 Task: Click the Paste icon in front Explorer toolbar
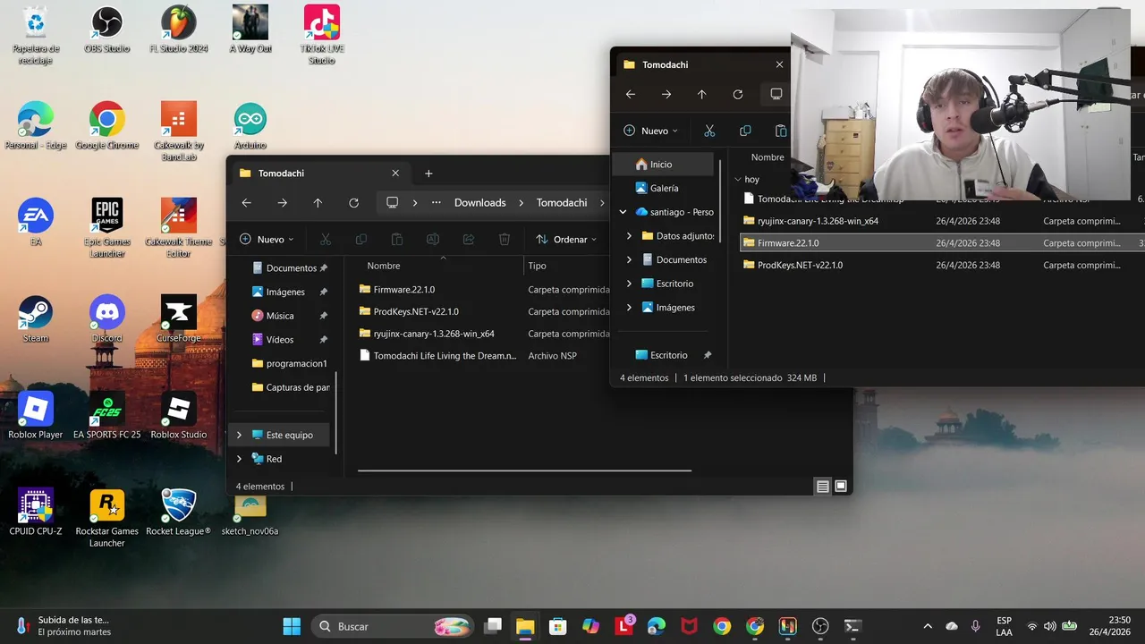(x=397, y=240)
